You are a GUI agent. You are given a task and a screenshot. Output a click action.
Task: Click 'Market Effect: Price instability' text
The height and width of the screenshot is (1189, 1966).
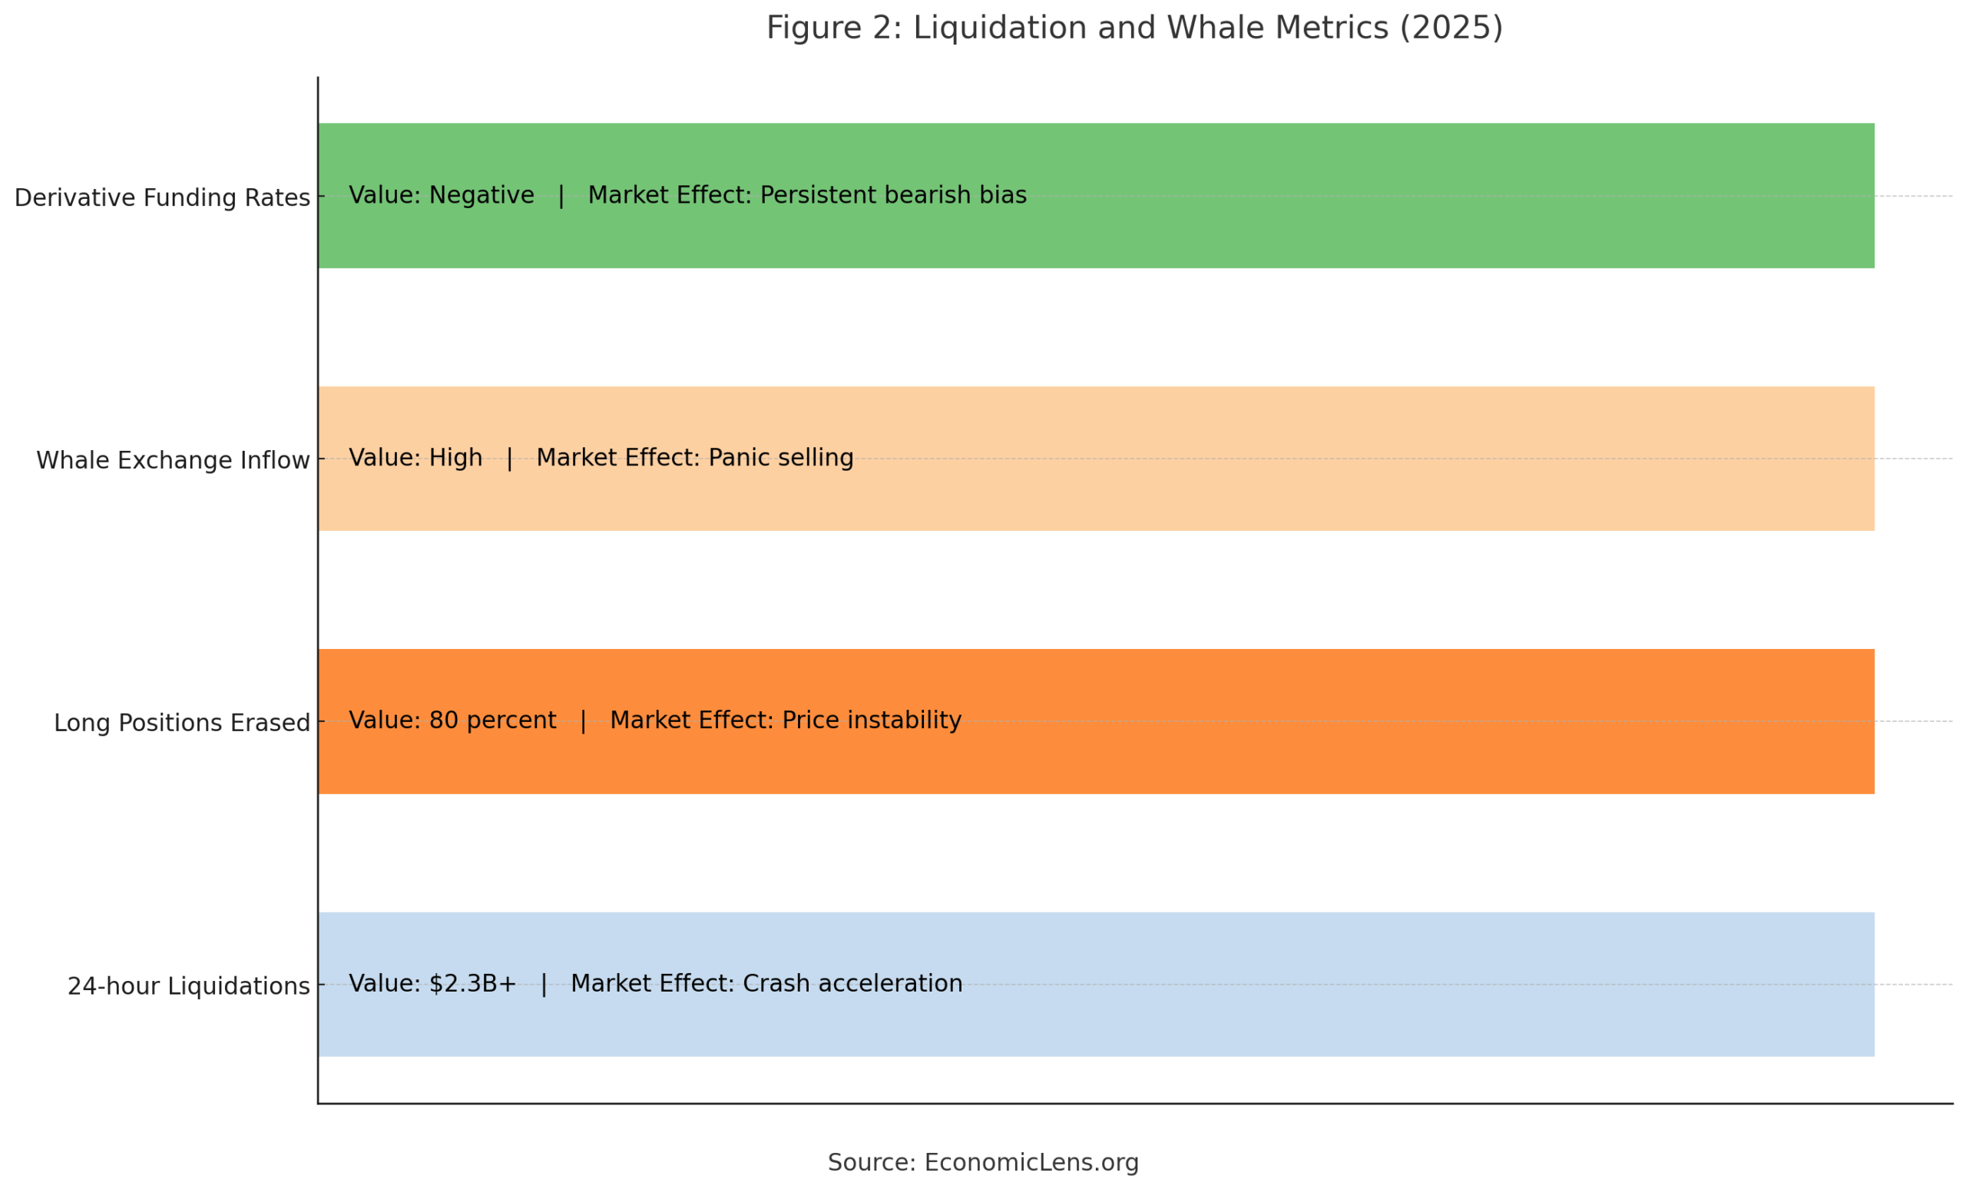[785, 720]
